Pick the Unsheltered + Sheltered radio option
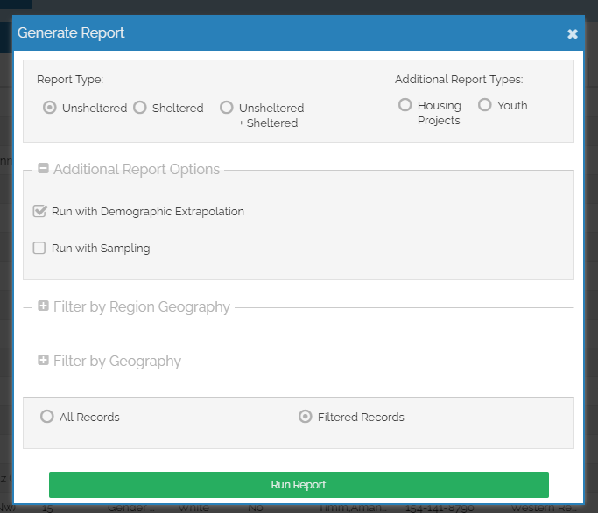Viewport: 598px width, 513px height. click(227, 108)
